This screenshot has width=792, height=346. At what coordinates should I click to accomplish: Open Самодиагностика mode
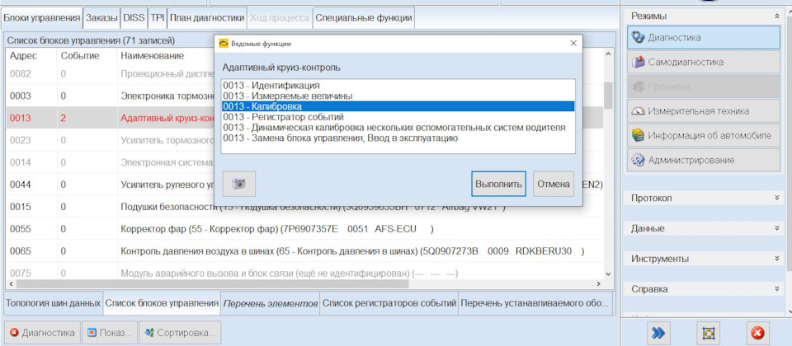coord(704,62)
